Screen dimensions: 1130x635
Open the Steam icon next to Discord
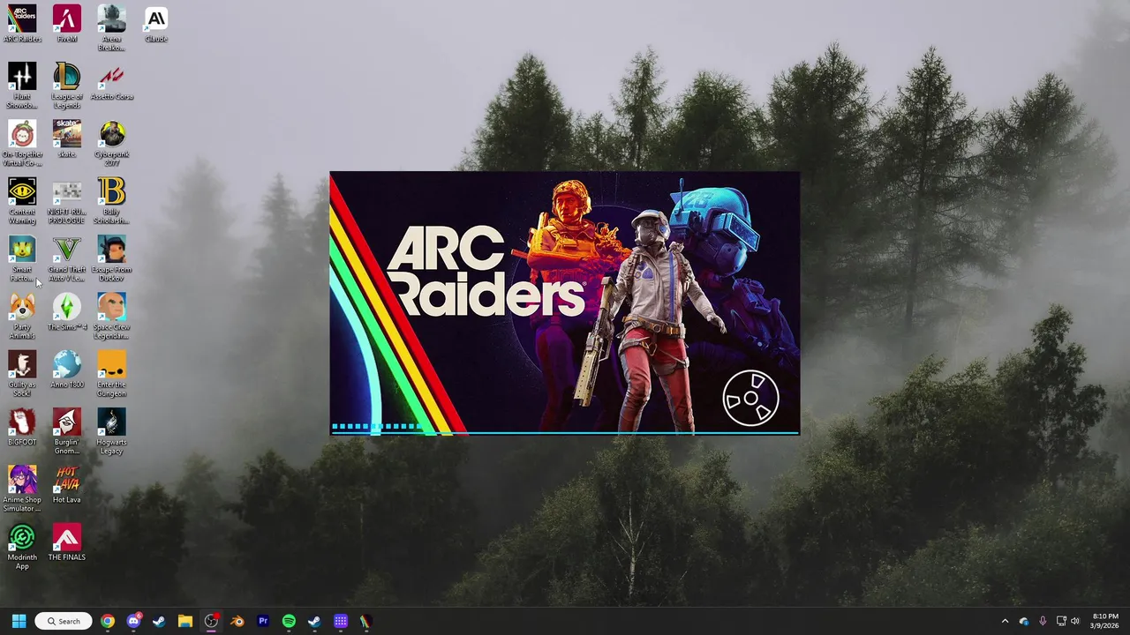point(159,621)
